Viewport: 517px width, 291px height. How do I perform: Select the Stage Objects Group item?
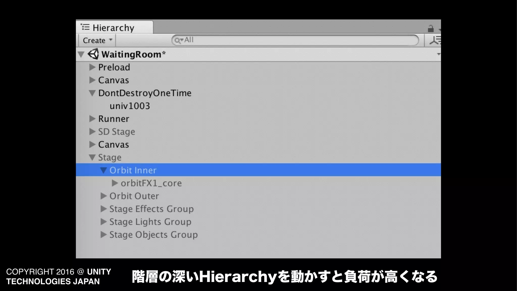[x=153, y=235]
